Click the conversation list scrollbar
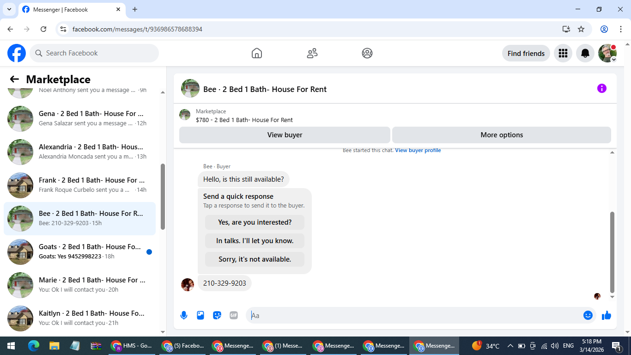This screenshot has height=355, width=631. pos(163,196)
